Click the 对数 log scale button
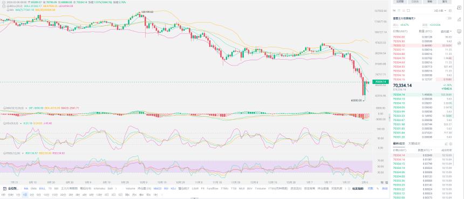The height and width of the screenshot is (199, 464). (371, 188)
